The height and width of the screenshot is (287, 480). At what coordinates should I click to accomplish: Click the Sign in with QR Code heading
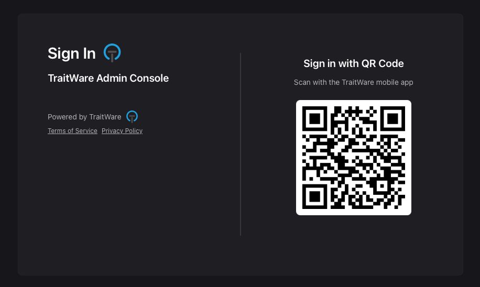[x=354, y=63]
